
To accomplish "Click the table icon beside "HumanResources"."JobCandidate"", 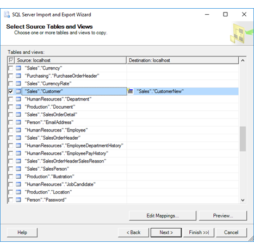I will (18, 184).
